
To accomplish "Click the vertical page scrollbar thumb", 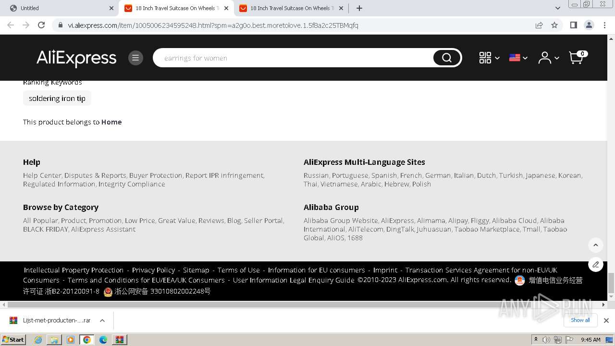I will (611, 282).
